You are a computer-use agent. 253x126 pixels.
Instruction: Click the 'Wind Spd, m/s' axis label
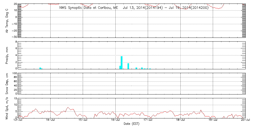coord(7,108)
